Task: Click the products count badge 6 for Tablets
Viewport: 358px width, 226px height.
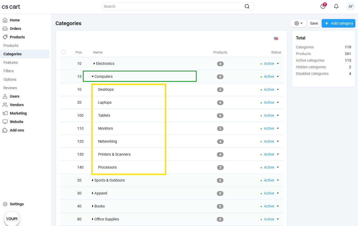Action: tap(220, 116)
